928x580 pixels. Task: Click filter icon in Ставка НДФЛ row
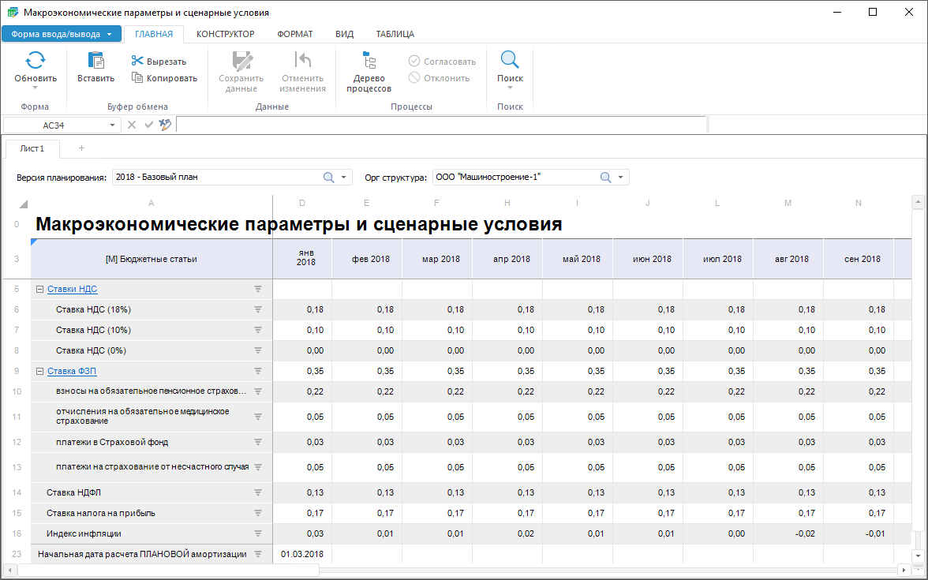(x=257, y=492)
